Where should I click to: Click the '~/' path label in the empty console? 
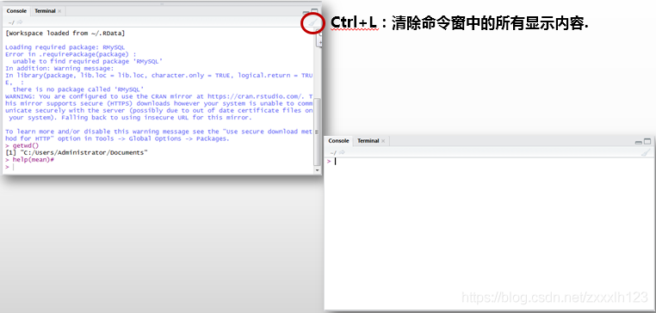click(x=333, y=153)
